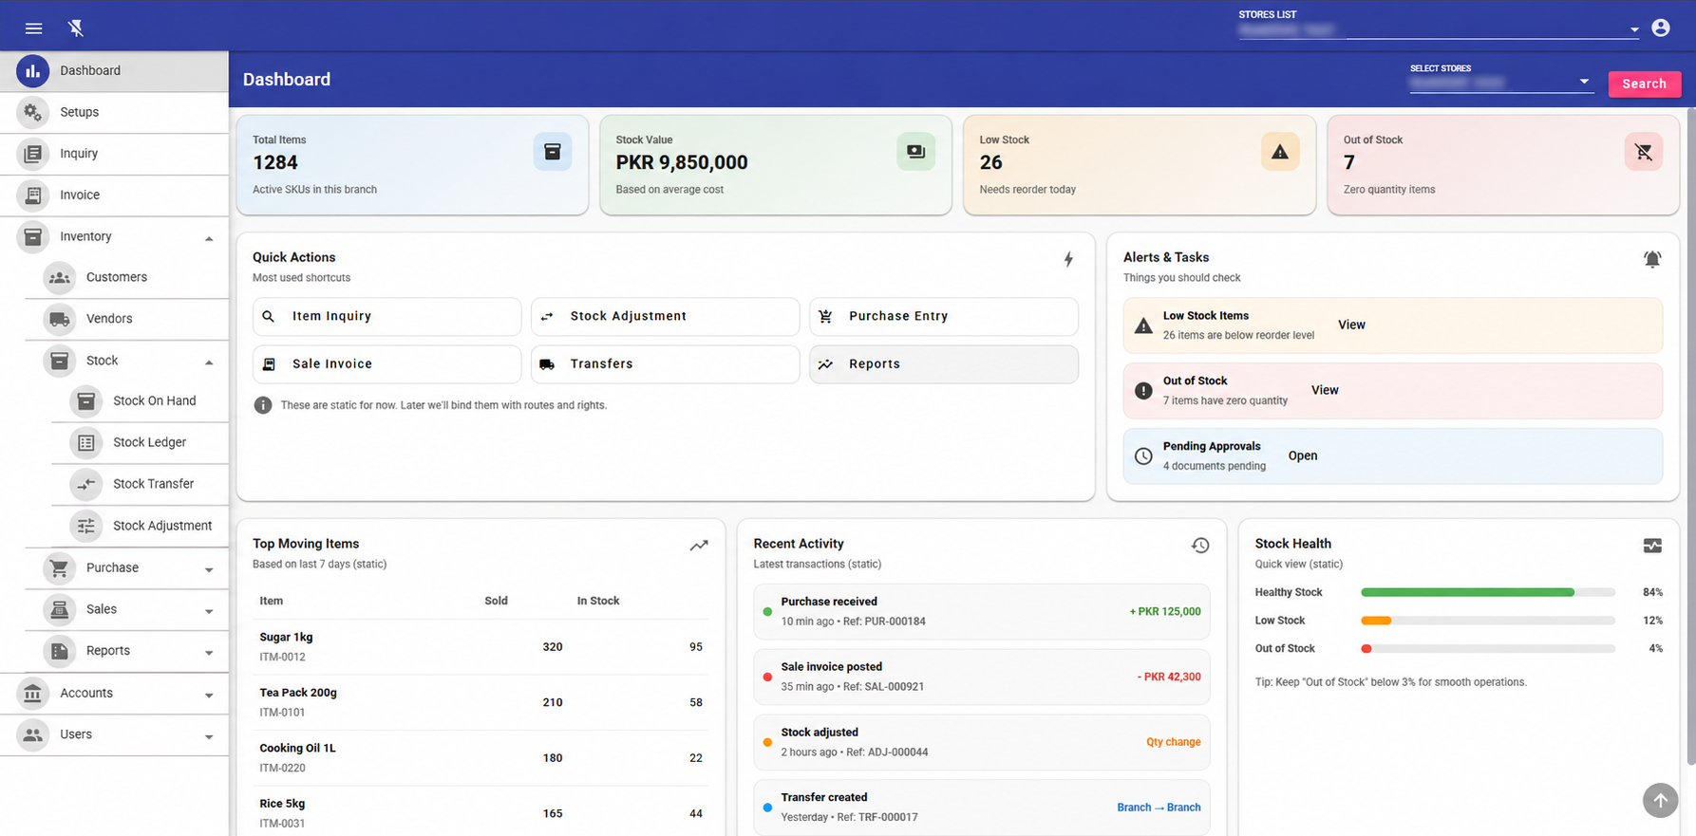The image size is (1696, 836).
Task: Open the Stock adjusted activity entry
Action: 982,743
